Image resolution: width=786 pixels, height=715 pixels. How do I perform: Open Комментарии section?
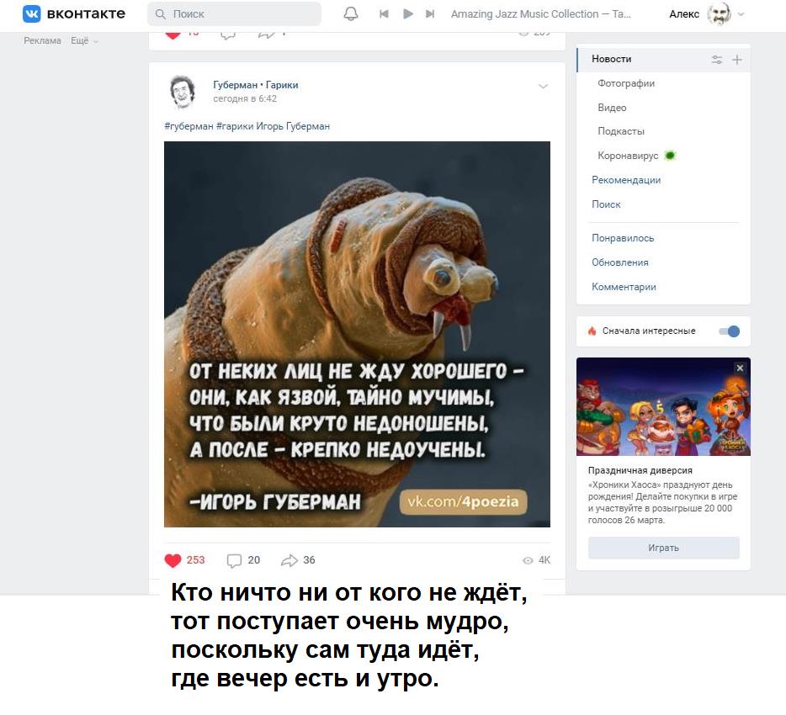tap(624, 287)
